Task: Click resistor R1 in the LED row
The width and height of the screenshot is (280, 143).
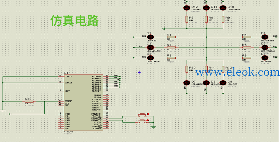Action: [x=171, y=37]
